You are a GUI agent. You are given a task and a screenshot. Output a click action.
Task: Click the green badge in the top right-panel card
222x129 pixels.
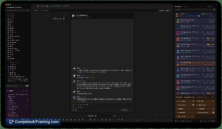click(x=204, y=14)
